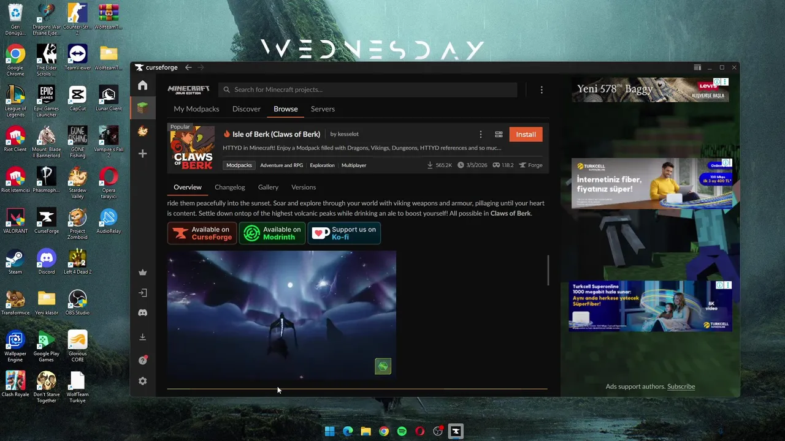
Task: Open the Changelog tab
Action: tap(229, 187)
